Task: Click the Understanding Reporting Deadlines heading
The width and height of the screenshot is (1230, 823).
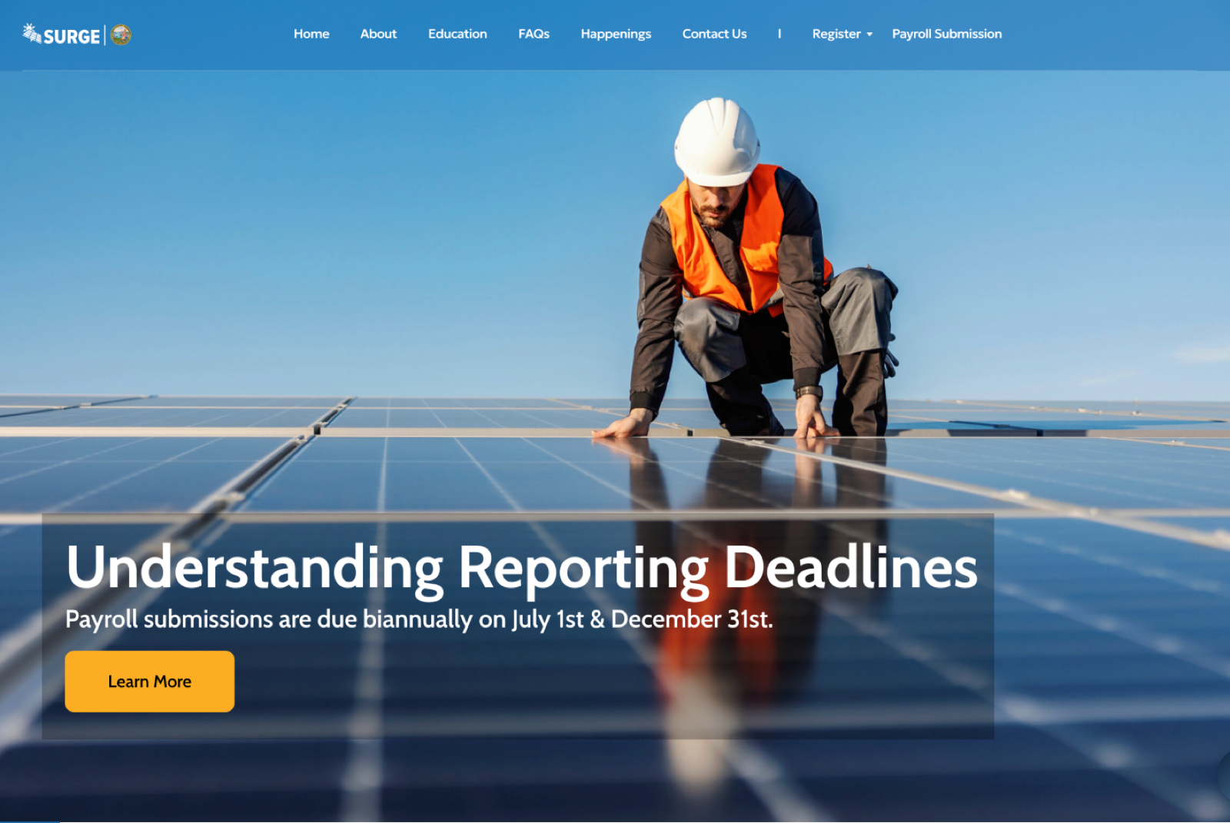Action: click(521, 567)
